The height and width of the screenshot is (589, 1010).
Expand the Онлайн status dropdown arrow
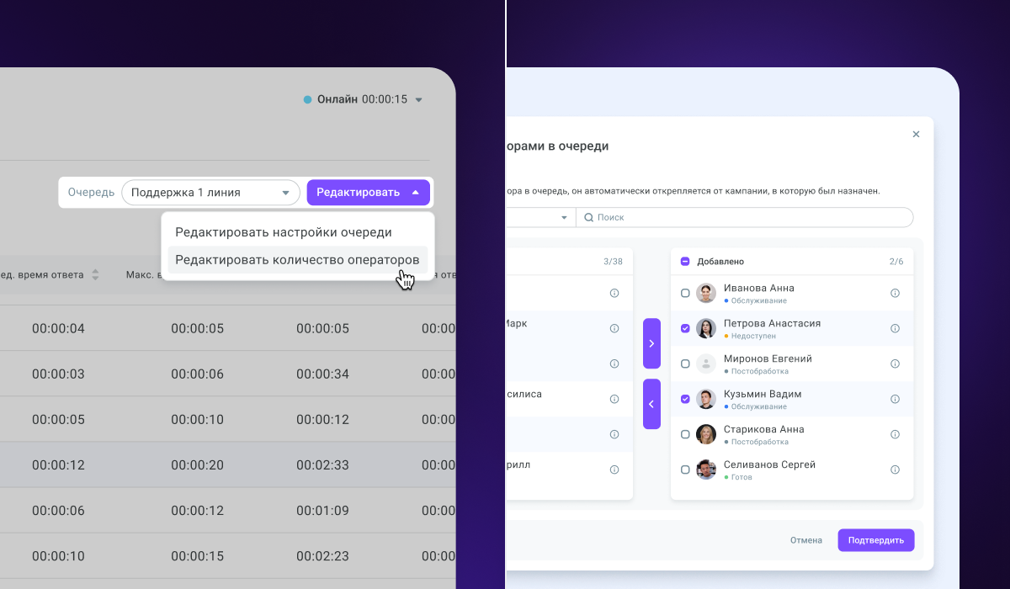click(x=419, y=99)
